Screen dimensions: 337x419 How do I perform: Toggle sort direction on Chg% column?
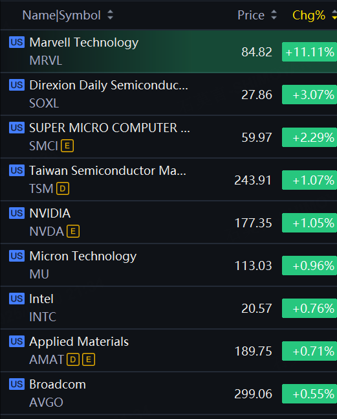point(334,16)
